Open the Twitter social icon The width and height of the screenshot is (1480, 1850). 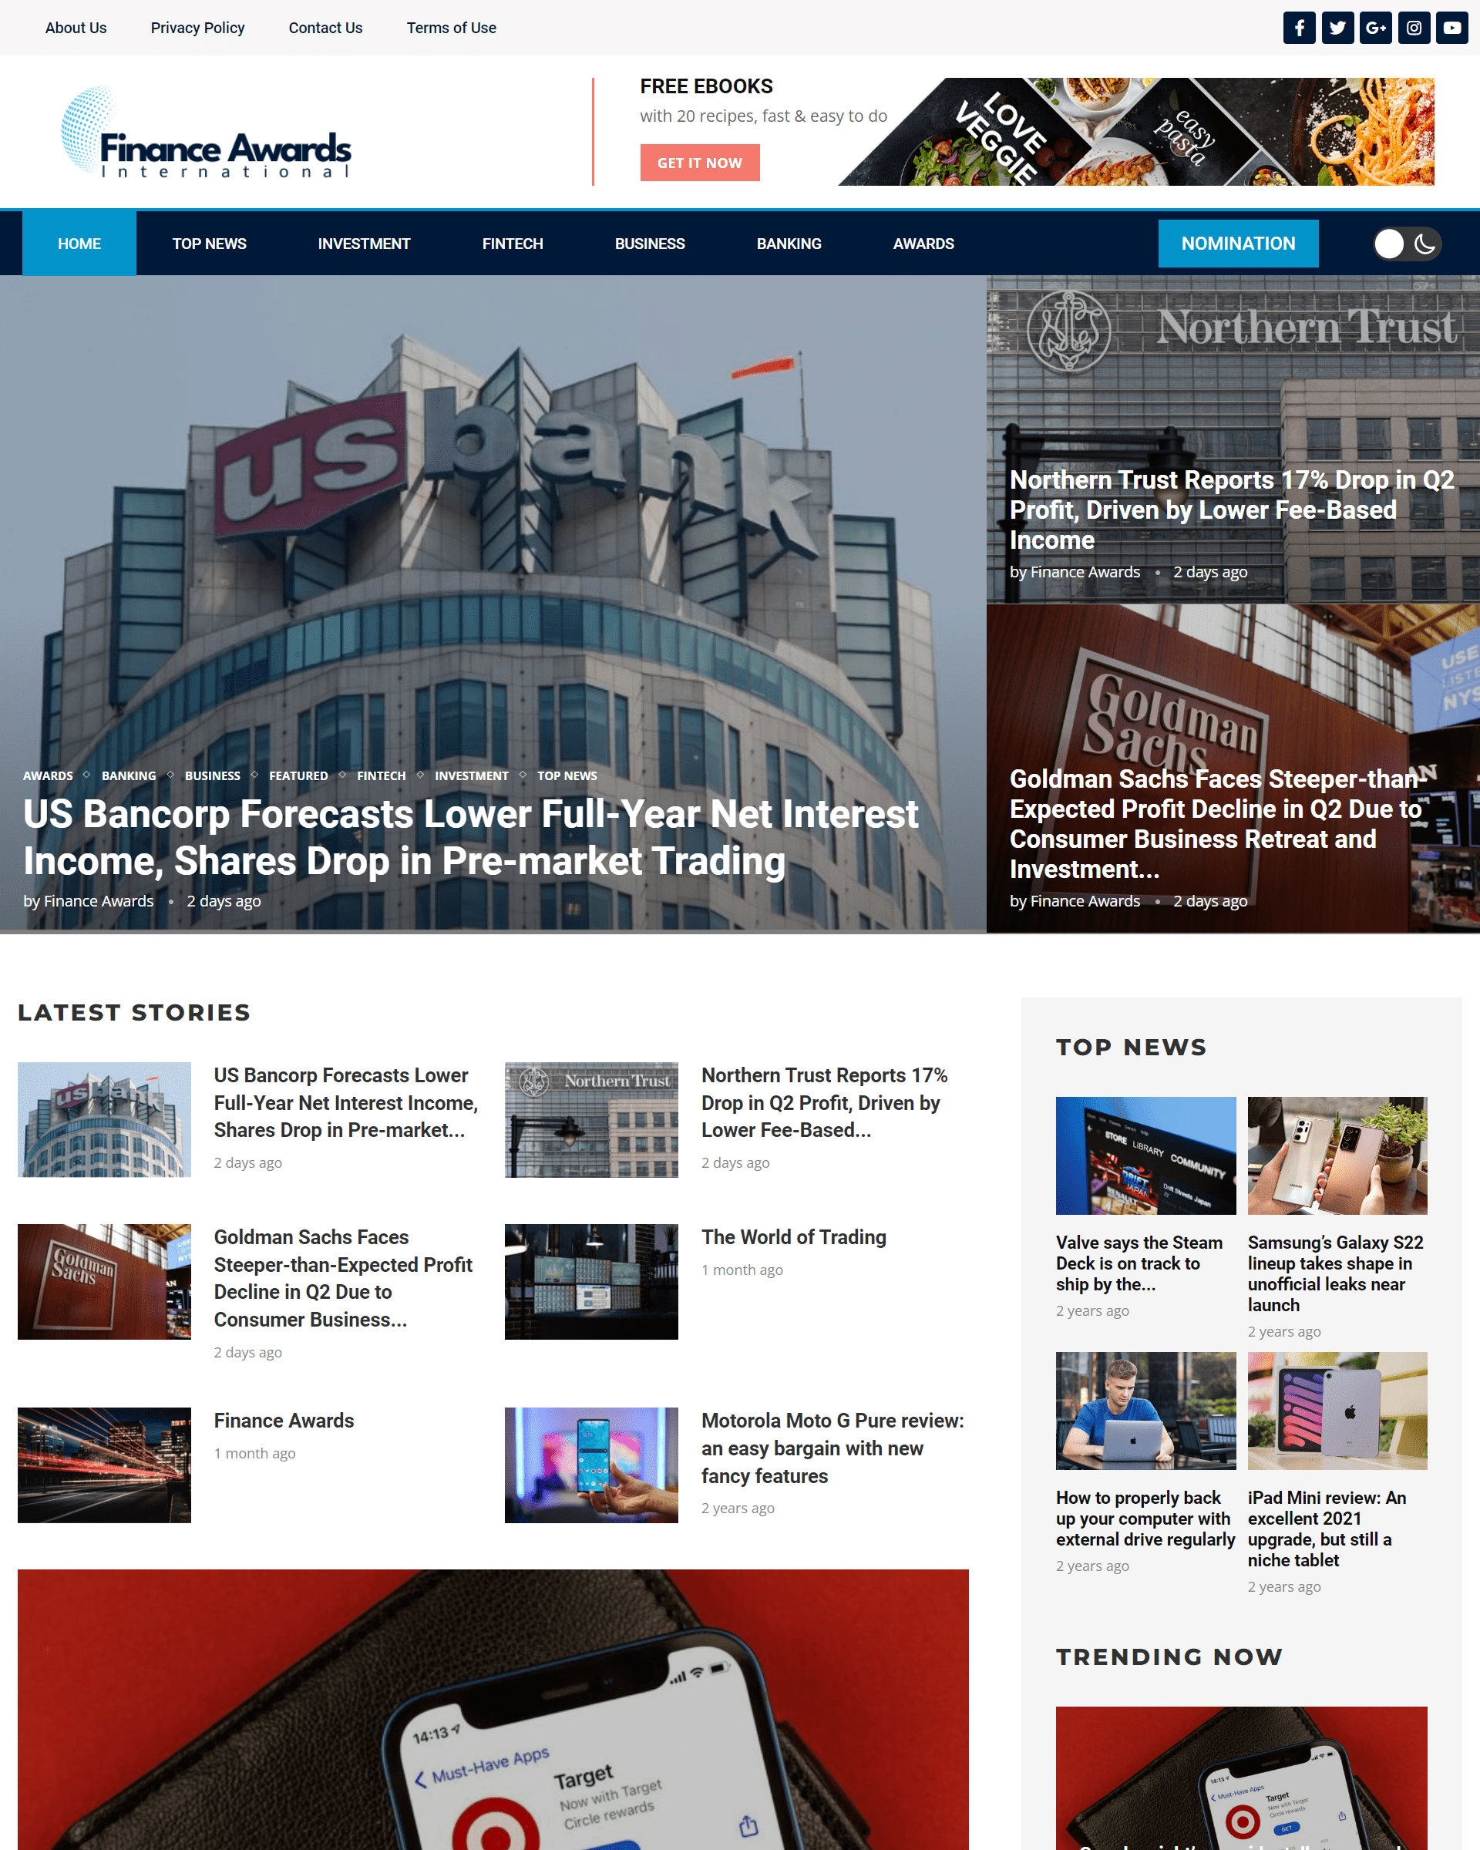click(x=1337, y=28)
